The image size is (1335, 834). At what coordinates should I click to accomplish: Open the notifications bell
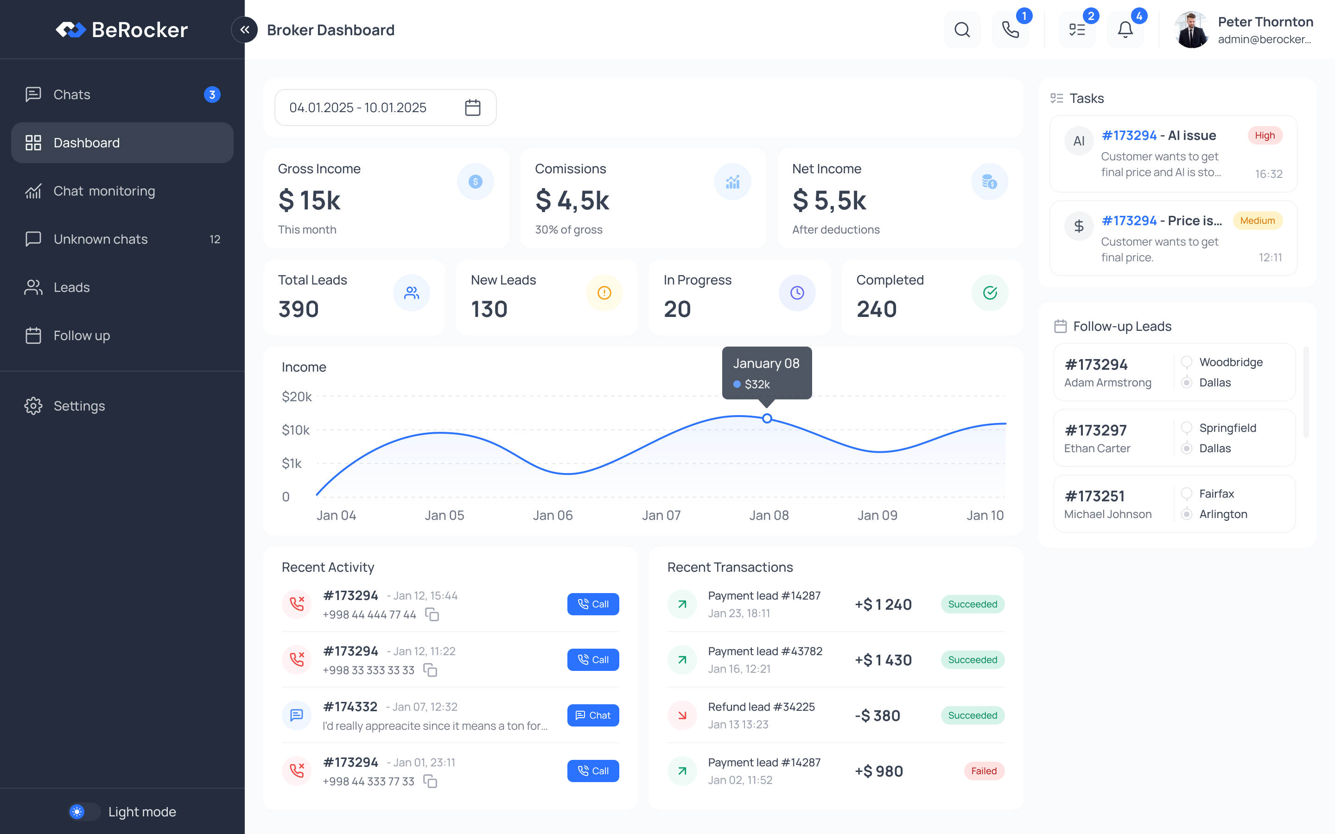[x=1125, y=30]
